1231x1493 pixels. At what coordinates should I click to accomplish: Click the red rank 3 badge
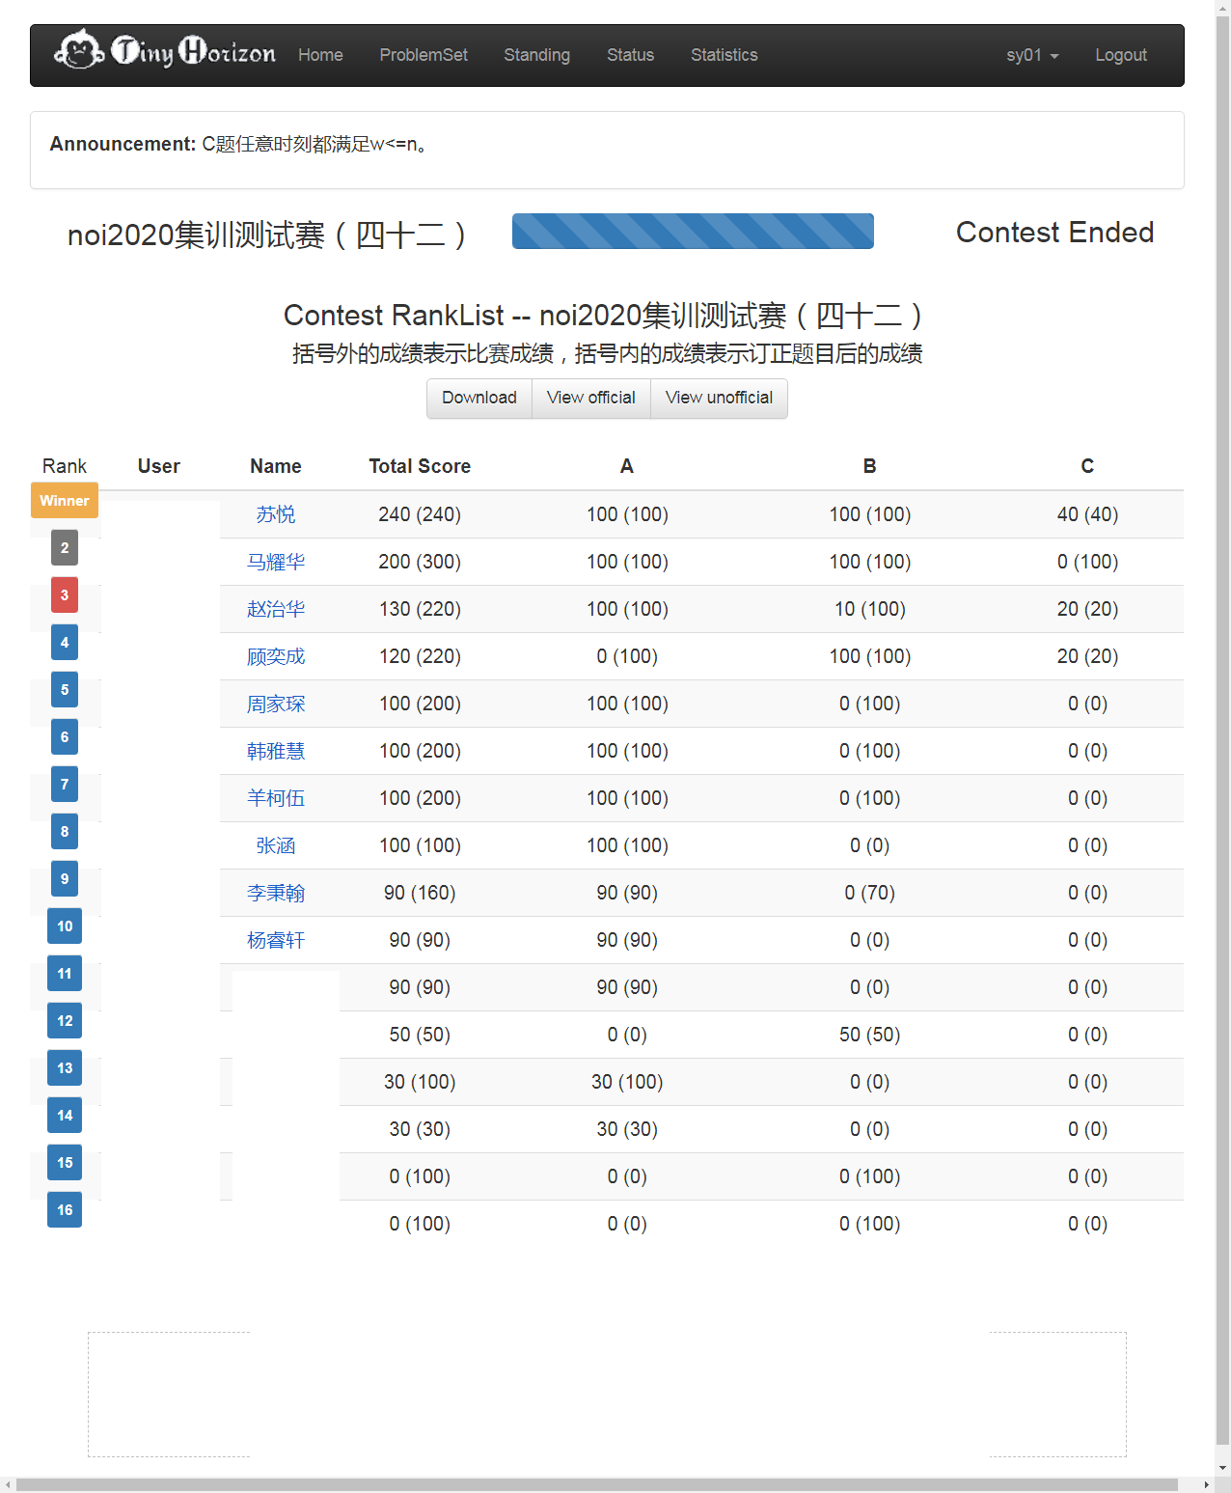coord(64,594)
